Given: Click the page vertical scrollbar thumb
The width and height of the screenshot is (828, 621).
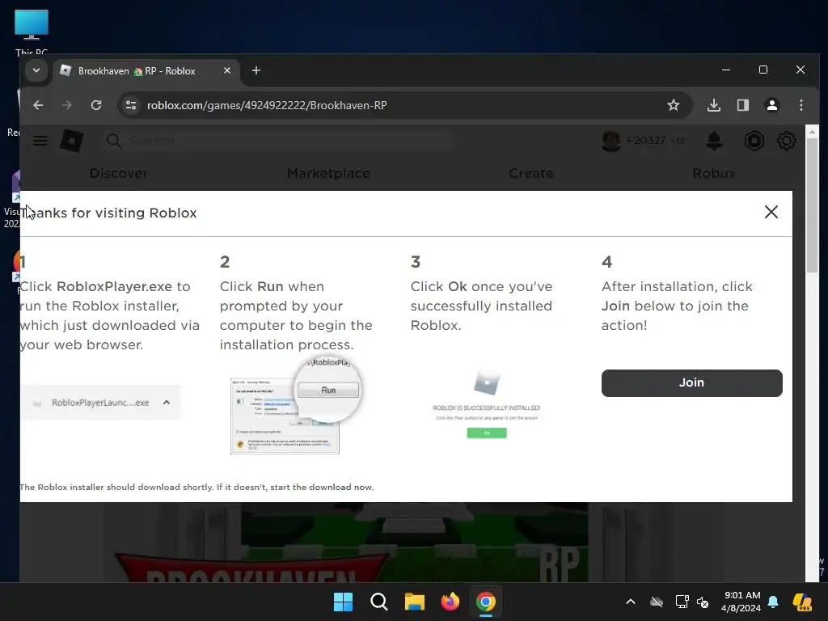Looking at the screenshot, I should point(812,205).
